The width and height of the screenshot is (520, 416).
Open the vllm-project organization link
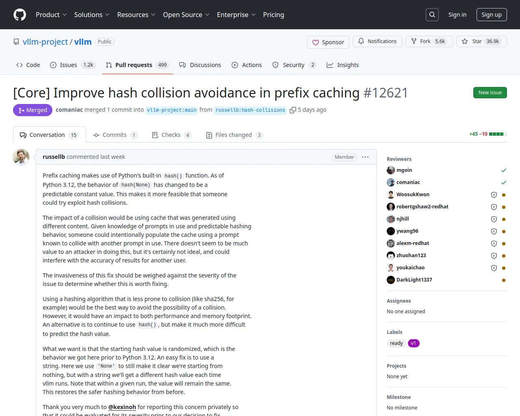tap(45, 42)
